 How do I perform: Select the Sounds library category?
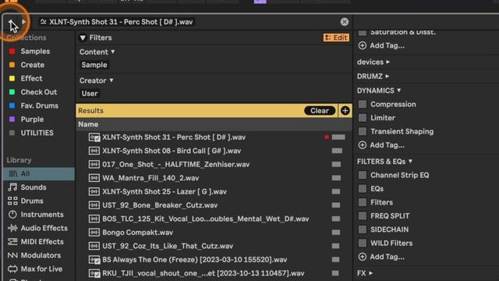click(27, 187)
